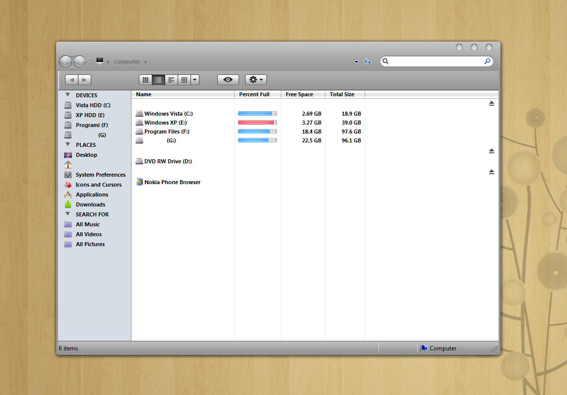
Task: Toggle Quick Look eye preview button
Action: [x=228, y=79]
